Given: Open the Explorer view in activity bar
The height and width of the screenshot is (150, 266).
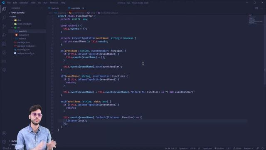Looking at the screenshot, I should coord(4,9).
